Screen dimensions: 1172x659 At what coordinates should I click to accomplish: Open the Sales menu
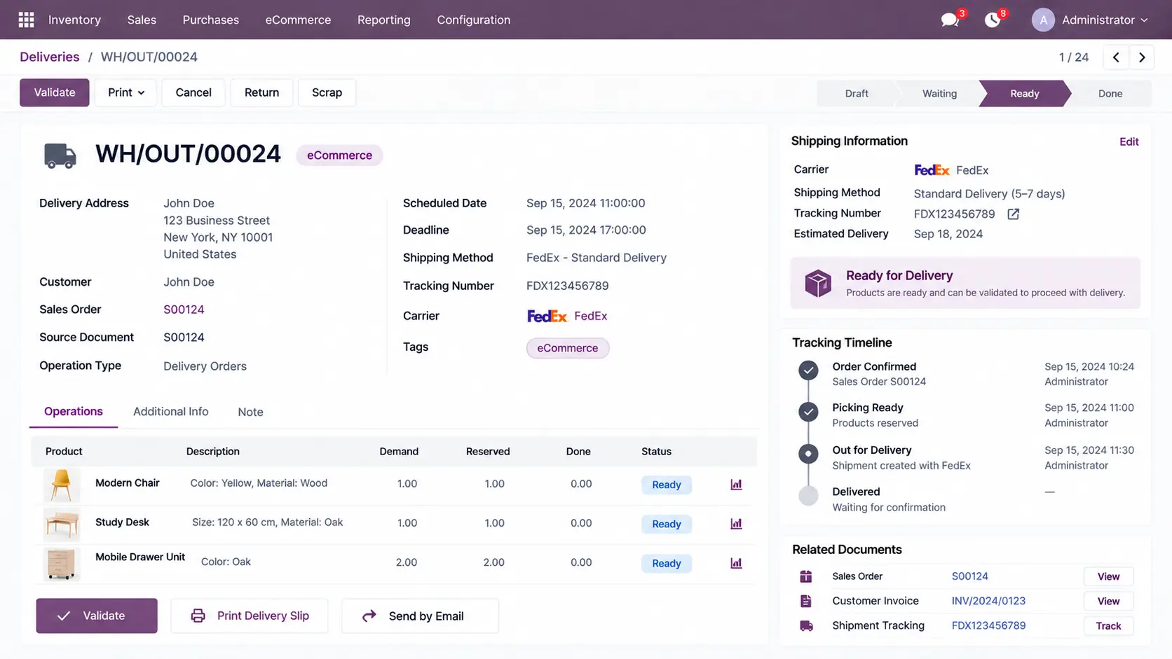coord(142,20)
